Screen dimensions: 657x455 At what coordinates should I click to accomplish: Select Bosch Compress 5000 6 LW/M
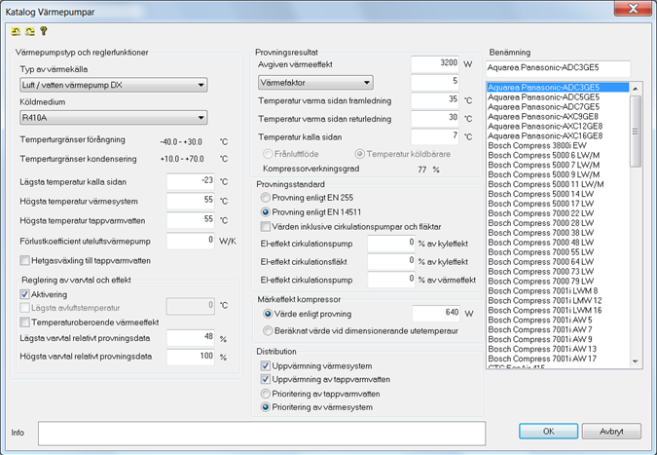[x=558, y=155]
